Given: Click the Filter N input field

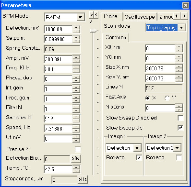Looking at the screenshot, I should click(58, 109).
